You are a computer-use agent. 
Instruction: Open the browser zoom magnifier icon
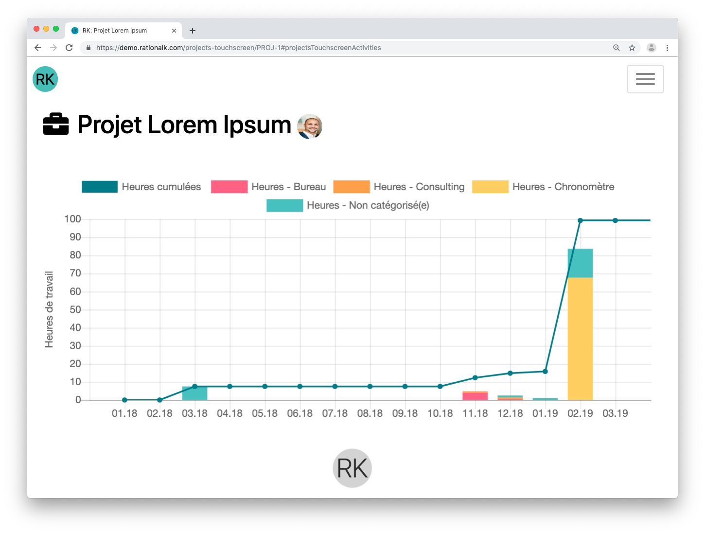click(616, 48)
